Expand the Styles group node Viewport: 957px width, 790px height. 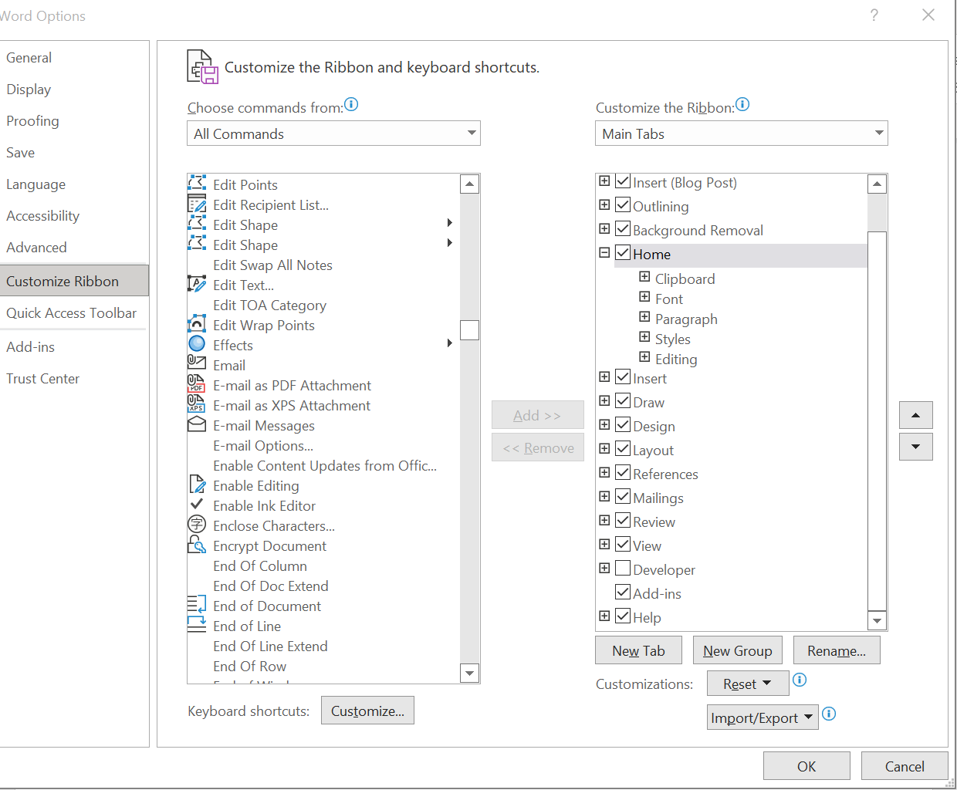click(644, 336)
